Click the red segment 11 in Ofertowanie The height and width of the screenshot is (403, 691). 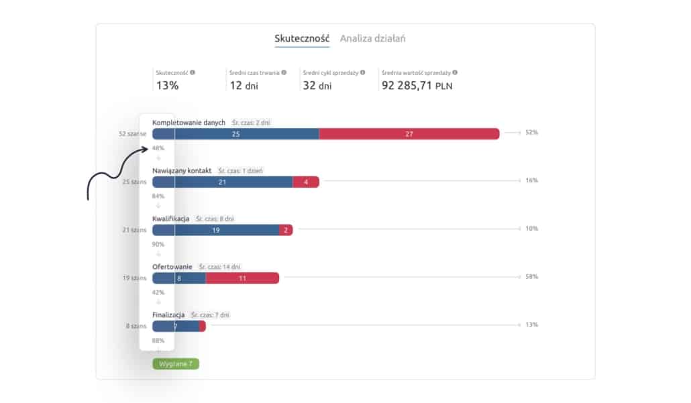point(242,278)
